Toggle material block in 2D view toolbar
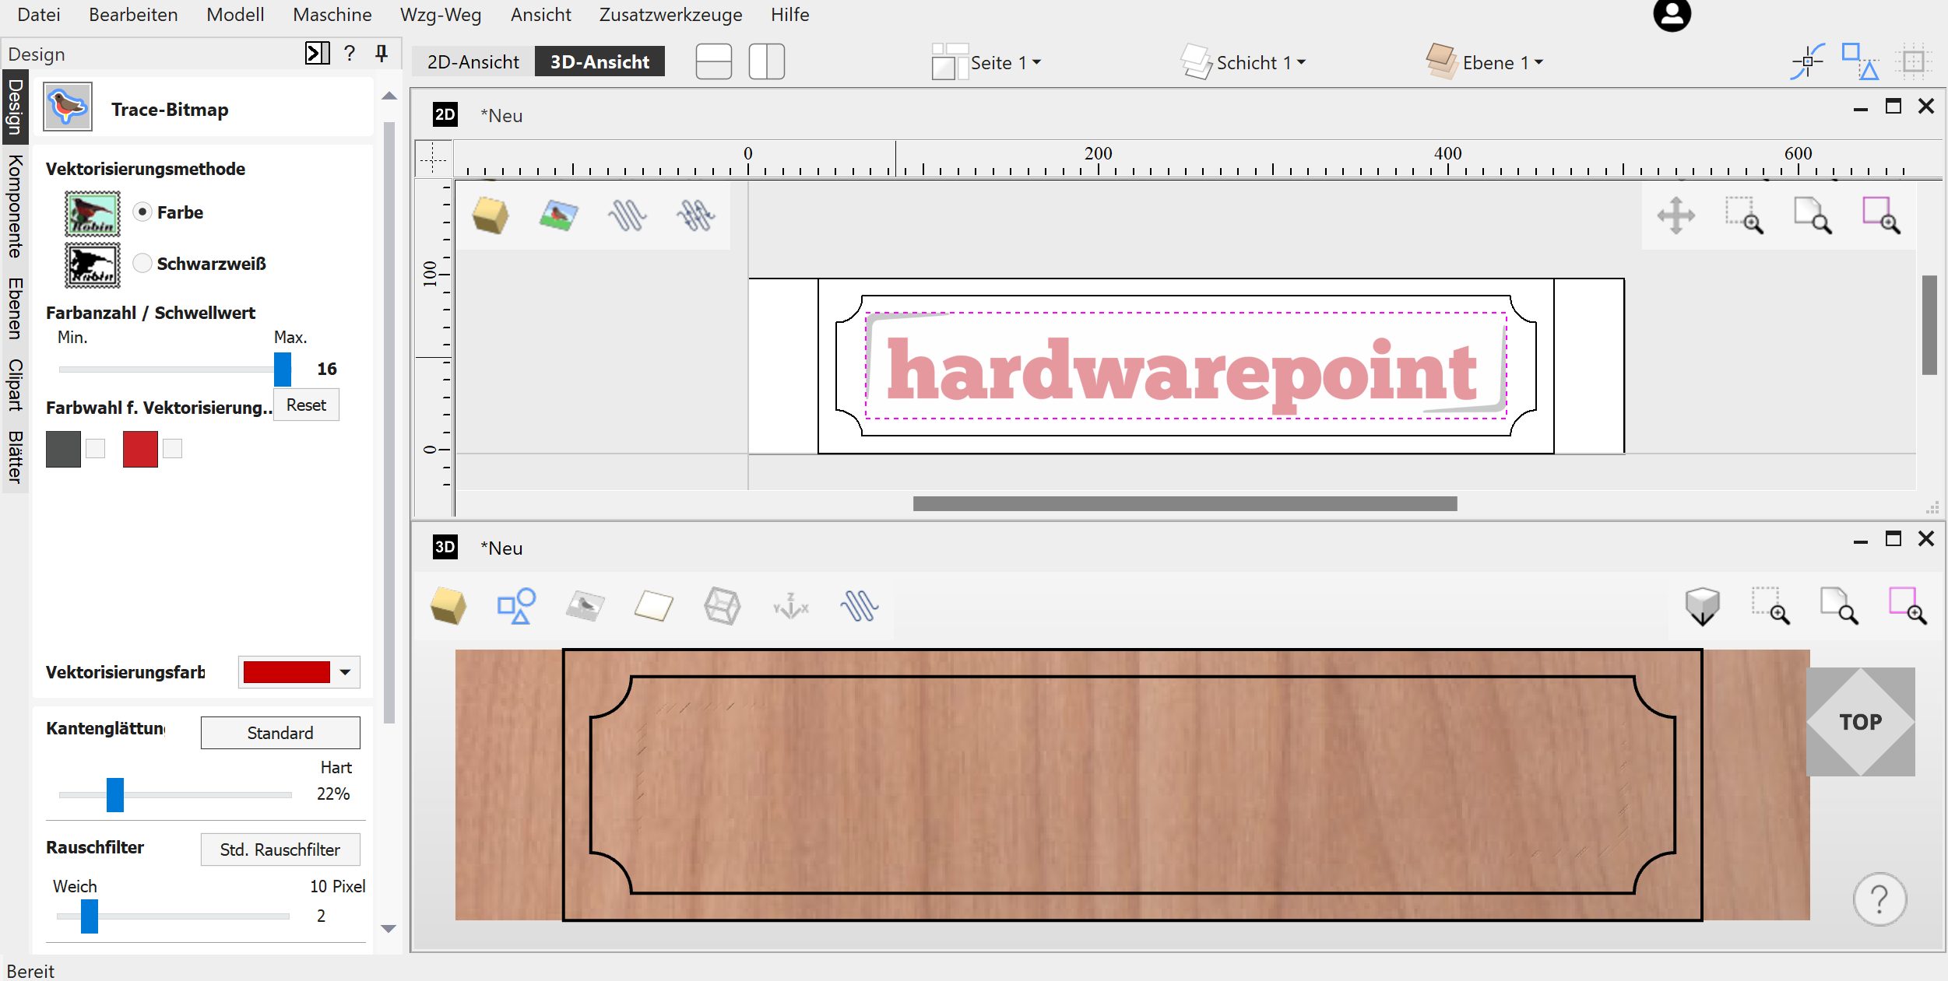 (491, 215)
